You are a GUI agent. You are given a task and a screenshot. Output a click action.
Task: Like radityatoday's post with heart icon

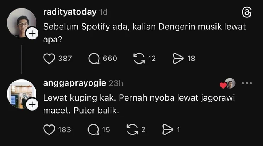pos(49,59)
